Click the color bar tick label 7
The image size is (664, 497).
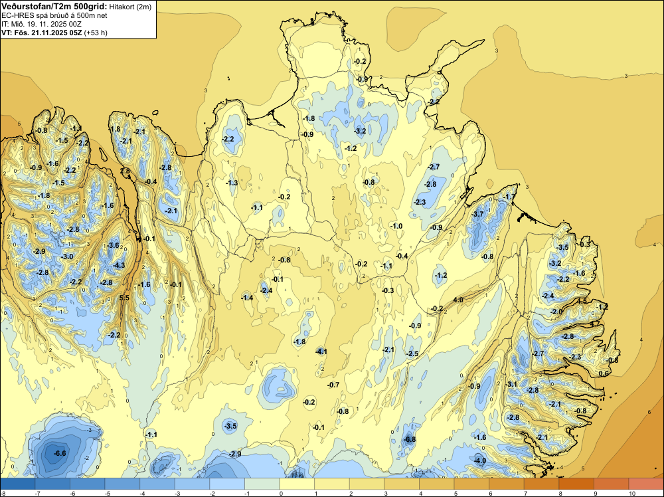525,493
